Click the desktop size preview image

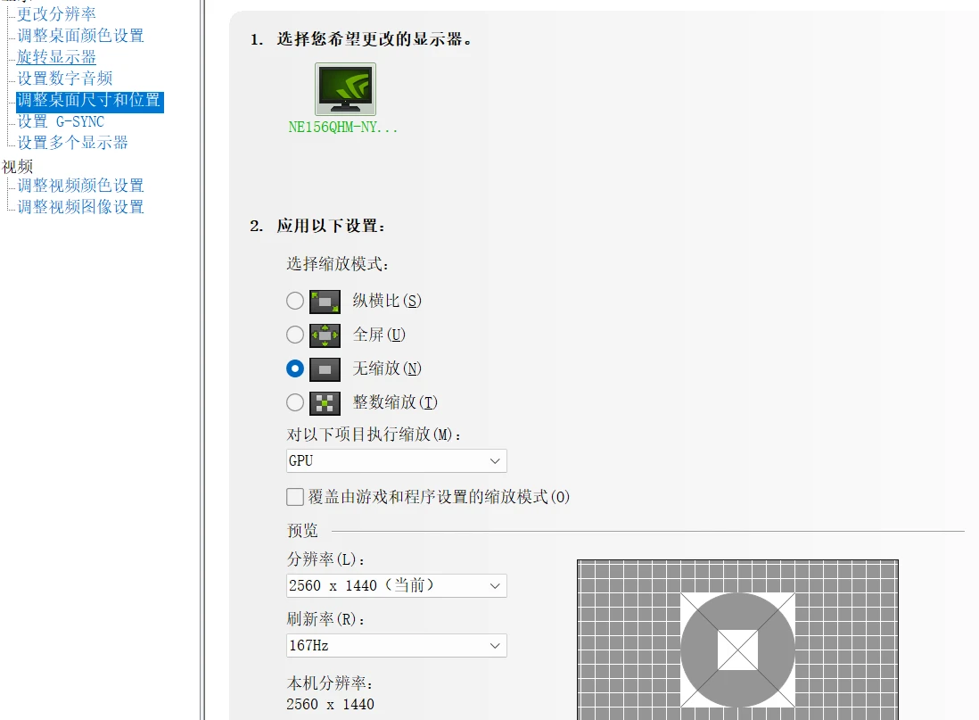coord(737,649)
